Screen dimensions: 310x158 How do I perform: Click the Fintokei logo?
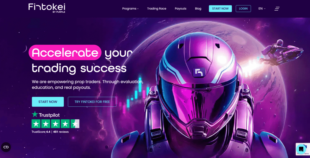(47, 8)
